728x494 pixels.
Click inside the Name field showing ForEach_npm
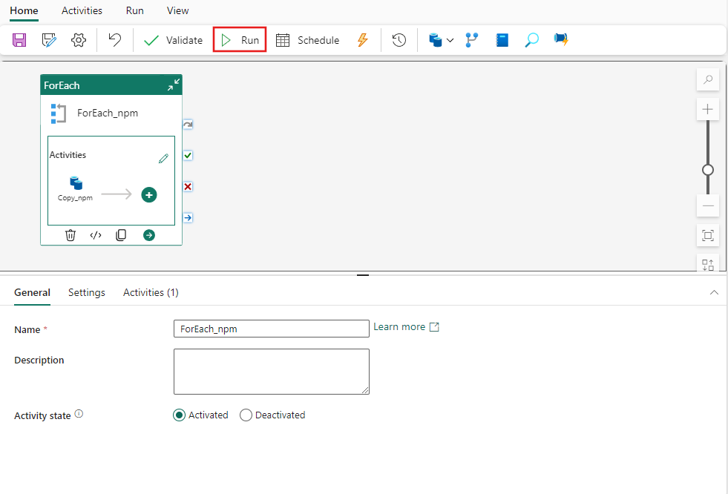(271, 329)
